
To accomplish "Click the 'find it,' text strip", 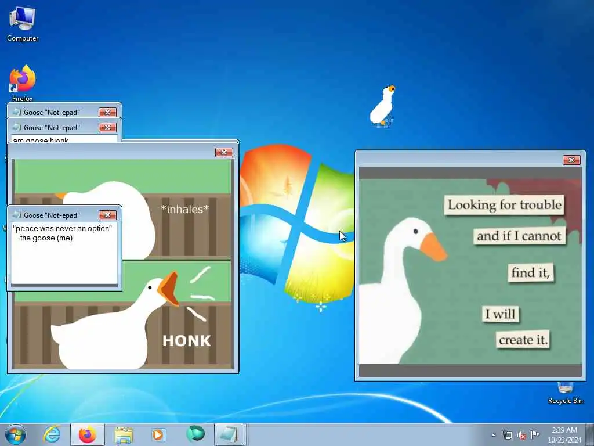I will [x=530, y=273].
